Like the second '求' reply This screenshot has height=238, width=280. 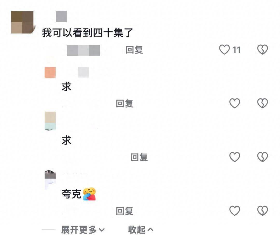pyautogui.click(x=235, y=157)
